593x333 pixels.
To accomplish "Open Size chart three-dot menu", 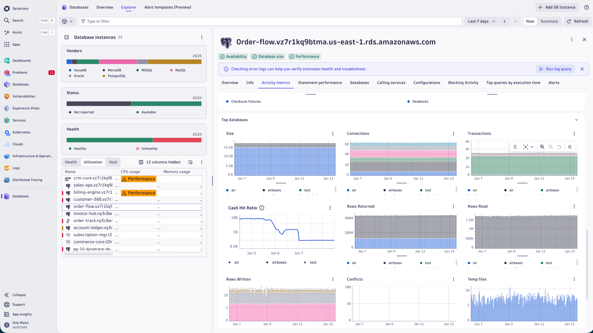I will (x=333, y=134).
